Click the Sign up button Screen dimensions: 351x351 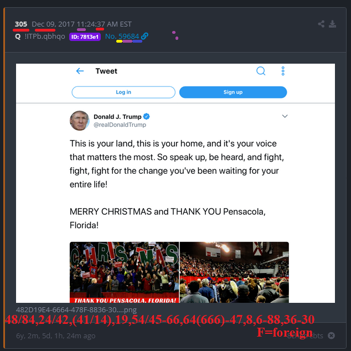[233, 92]
